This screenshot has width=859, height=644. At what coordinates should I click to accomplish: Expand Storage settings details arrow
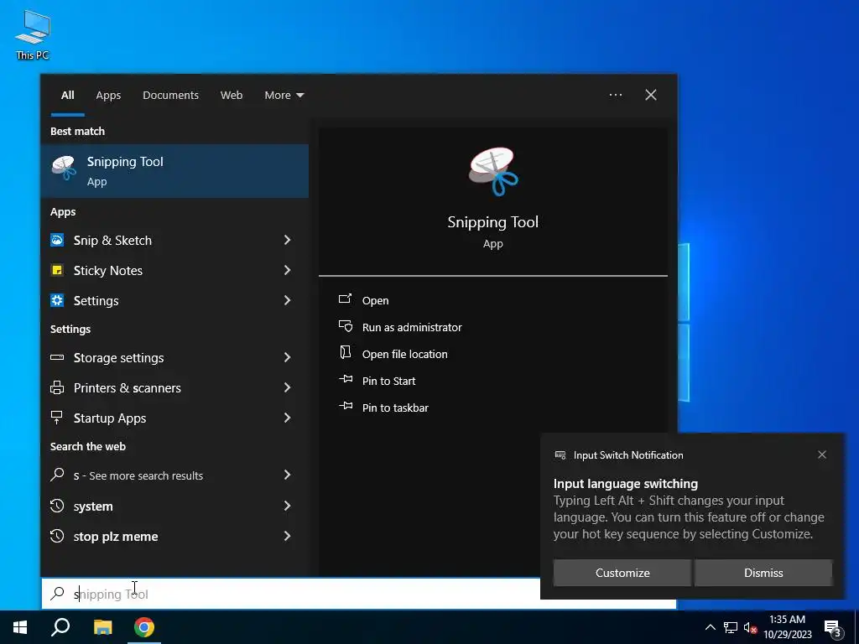point(287,357)
